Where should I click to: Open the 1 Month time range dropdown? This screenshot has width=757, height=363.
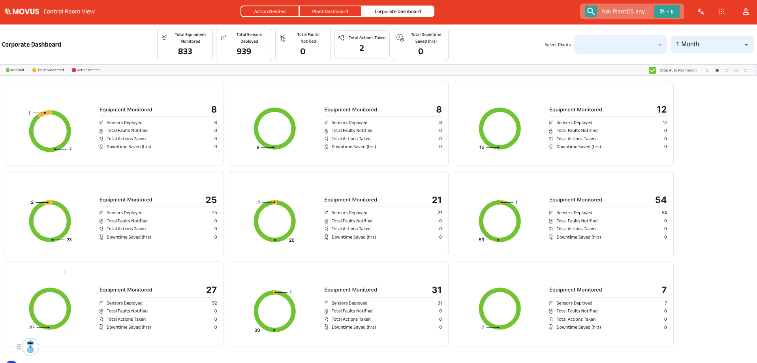click(x=712, y=44)
